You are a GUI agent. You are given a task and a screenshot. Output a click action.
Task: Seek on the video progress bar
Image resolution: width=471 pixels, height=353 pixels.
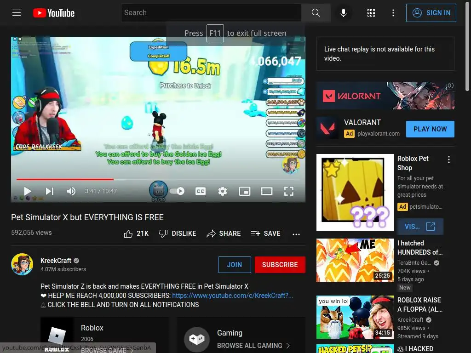point(158,179)
